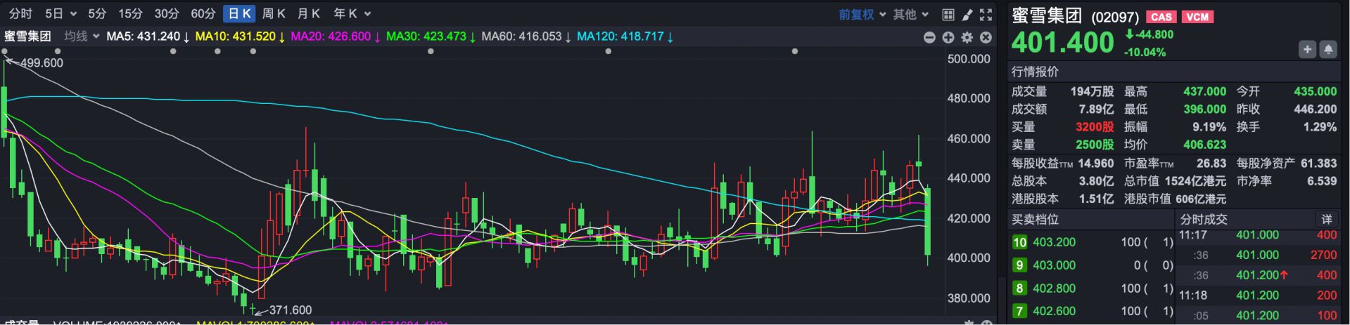Image resolution: width=1350 pixels, height=325 pixels.
Task: Set a price alert with bell icon
Action: tap(1328, 49)
